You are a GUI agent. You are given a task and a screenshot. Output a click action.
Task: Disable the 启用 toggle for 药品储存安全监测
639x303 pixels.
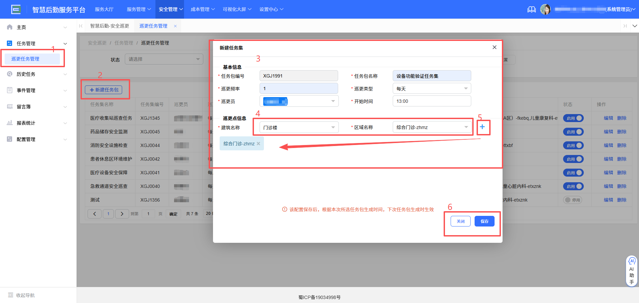click(x=573, y=132)
